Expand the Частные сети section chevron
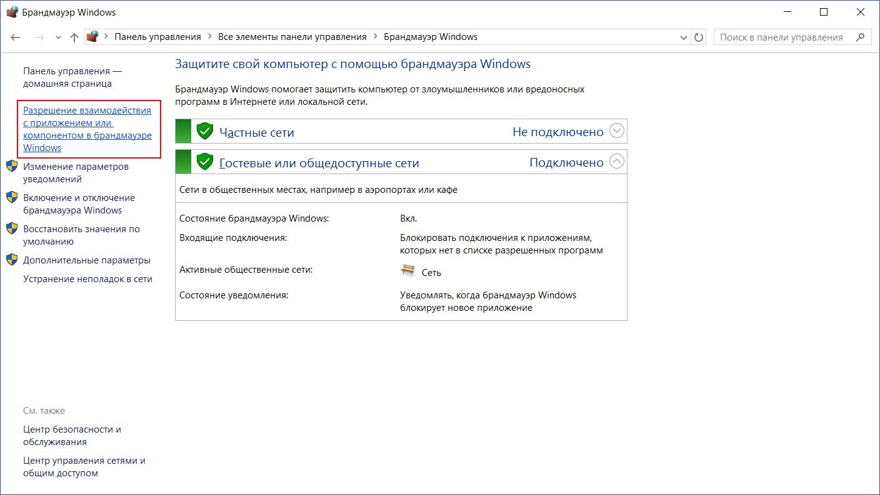This screenshot has width=880, height=495. point(616,131)
